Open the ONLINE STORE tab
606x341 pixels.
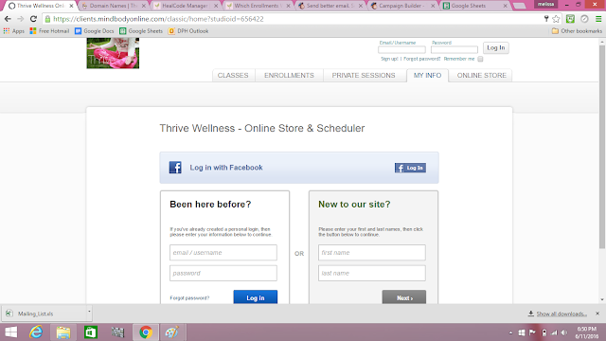point(482,76)
